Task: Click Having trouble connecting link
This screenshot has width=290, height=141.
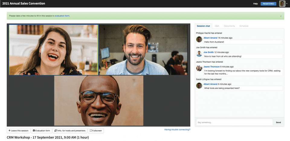Action: click(x=177, y=130)
